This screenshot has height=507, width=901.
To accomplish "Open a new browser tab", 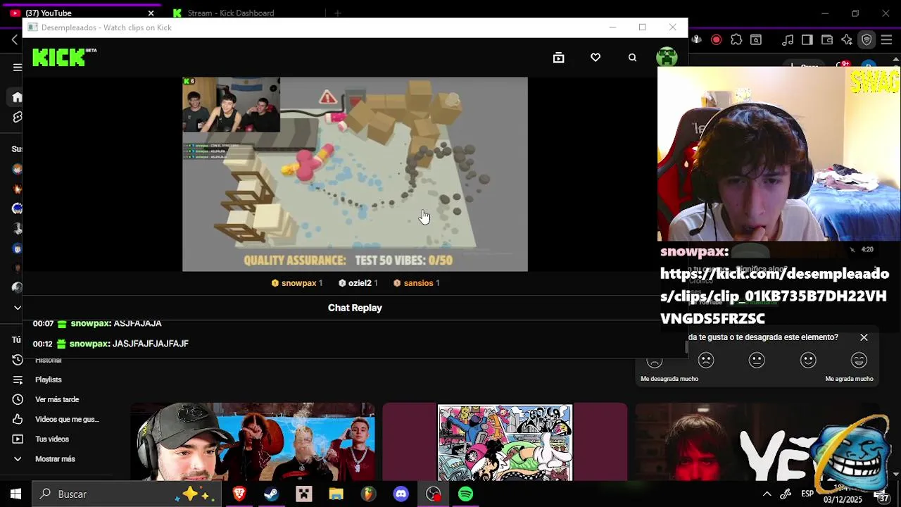I will (338, 13).
